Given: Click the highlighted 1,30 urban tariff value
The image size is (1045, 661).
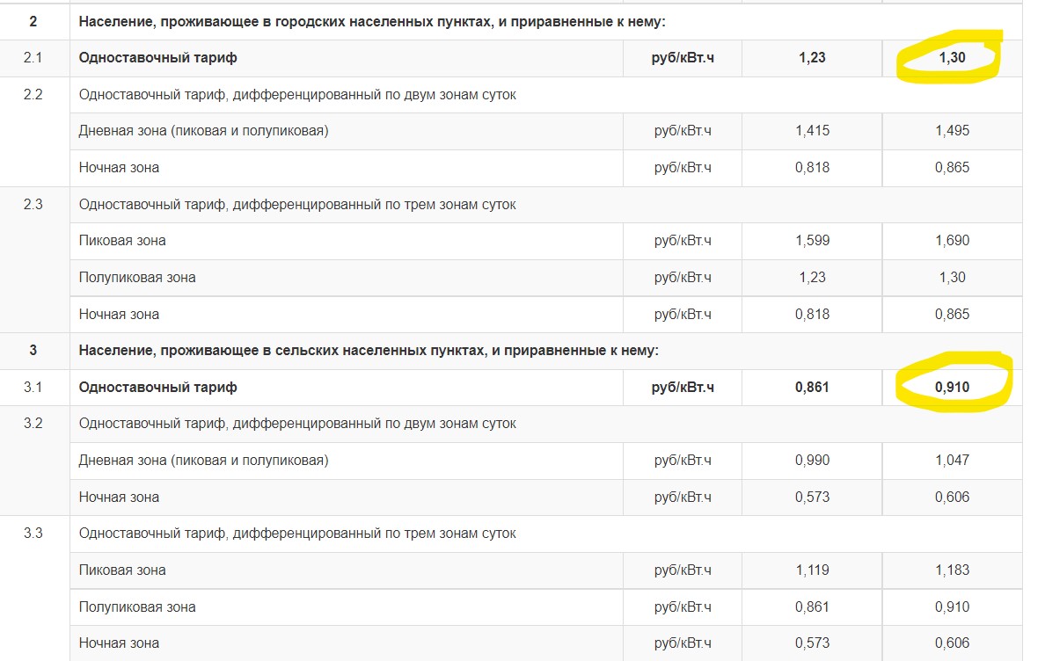Looking at the screenshot, I should point(952,58).
